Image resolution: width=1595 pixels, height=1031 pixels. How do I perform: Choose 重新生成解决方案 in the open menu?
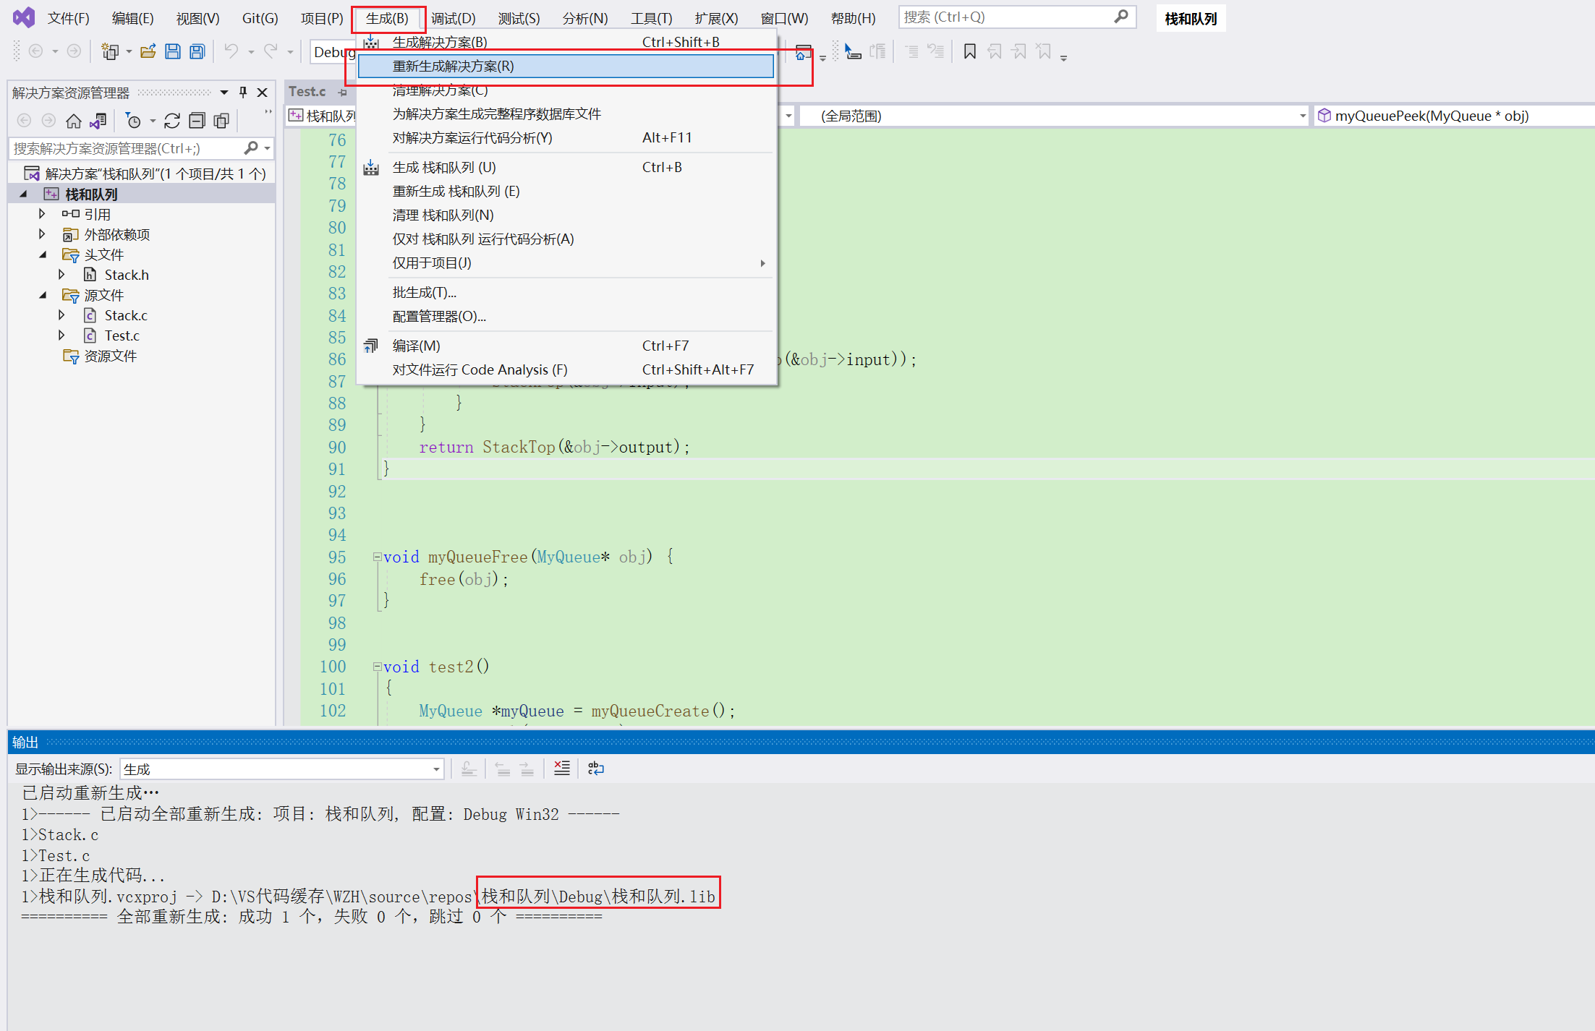pyautogui.click(x=454, y=66)
